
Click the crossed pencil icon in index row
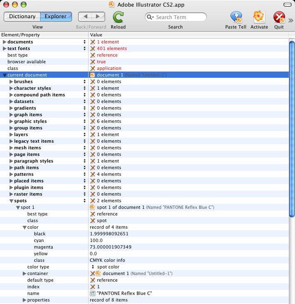point(93,287)
